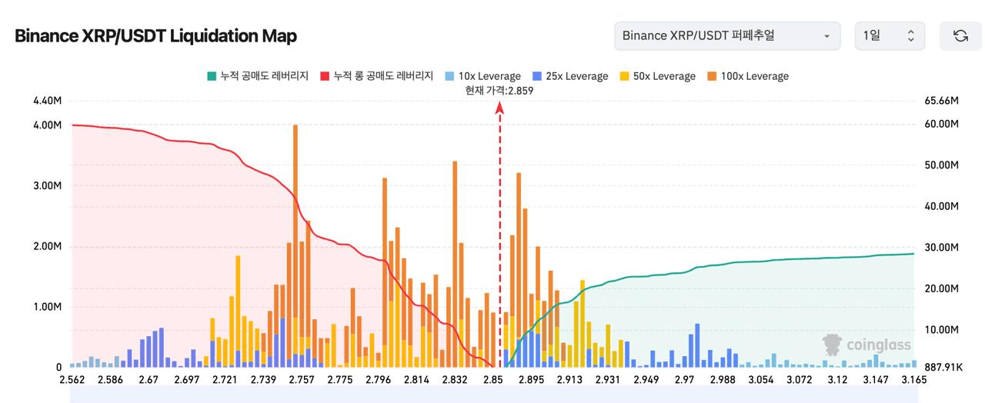Click the 2.739 price axis label
Viewport: 985px width, 403px height.
pyautogui.click(x=263, y=379)
